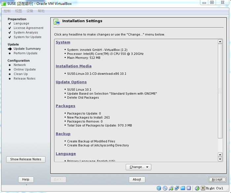The image size is (231, 193).
Task: Click the USB devices status icon
Action: point(171,188)
